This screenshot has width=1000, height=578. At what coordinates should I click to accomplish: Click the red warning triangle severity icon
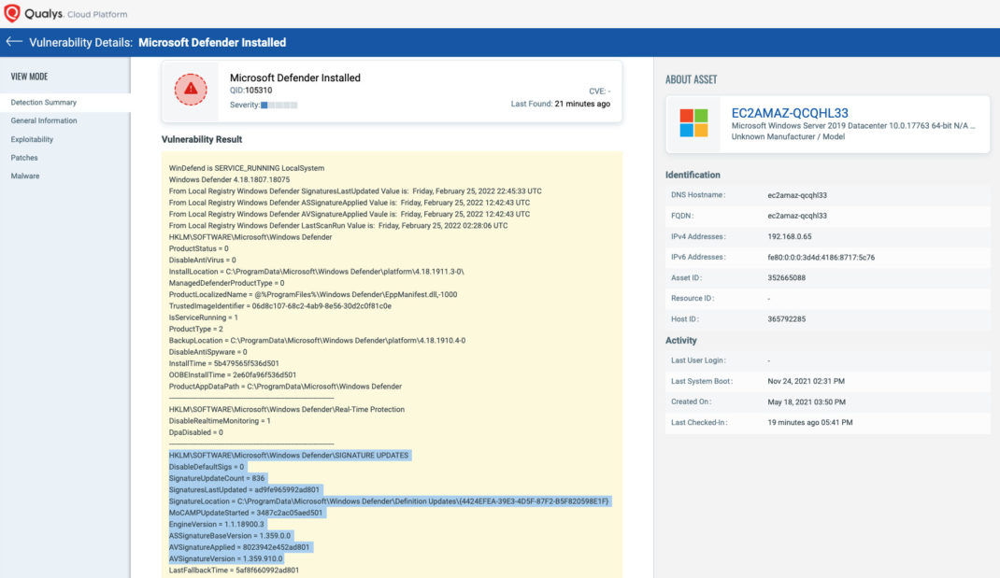pyautogui.click(x=191, y=90)
